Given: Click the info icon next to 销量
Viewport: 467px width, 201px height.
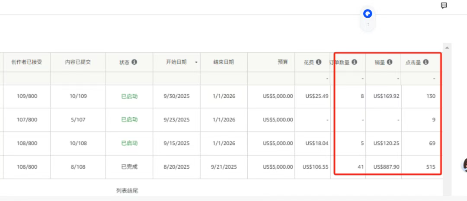Looking at the screenshot, I should click(390, 62).
